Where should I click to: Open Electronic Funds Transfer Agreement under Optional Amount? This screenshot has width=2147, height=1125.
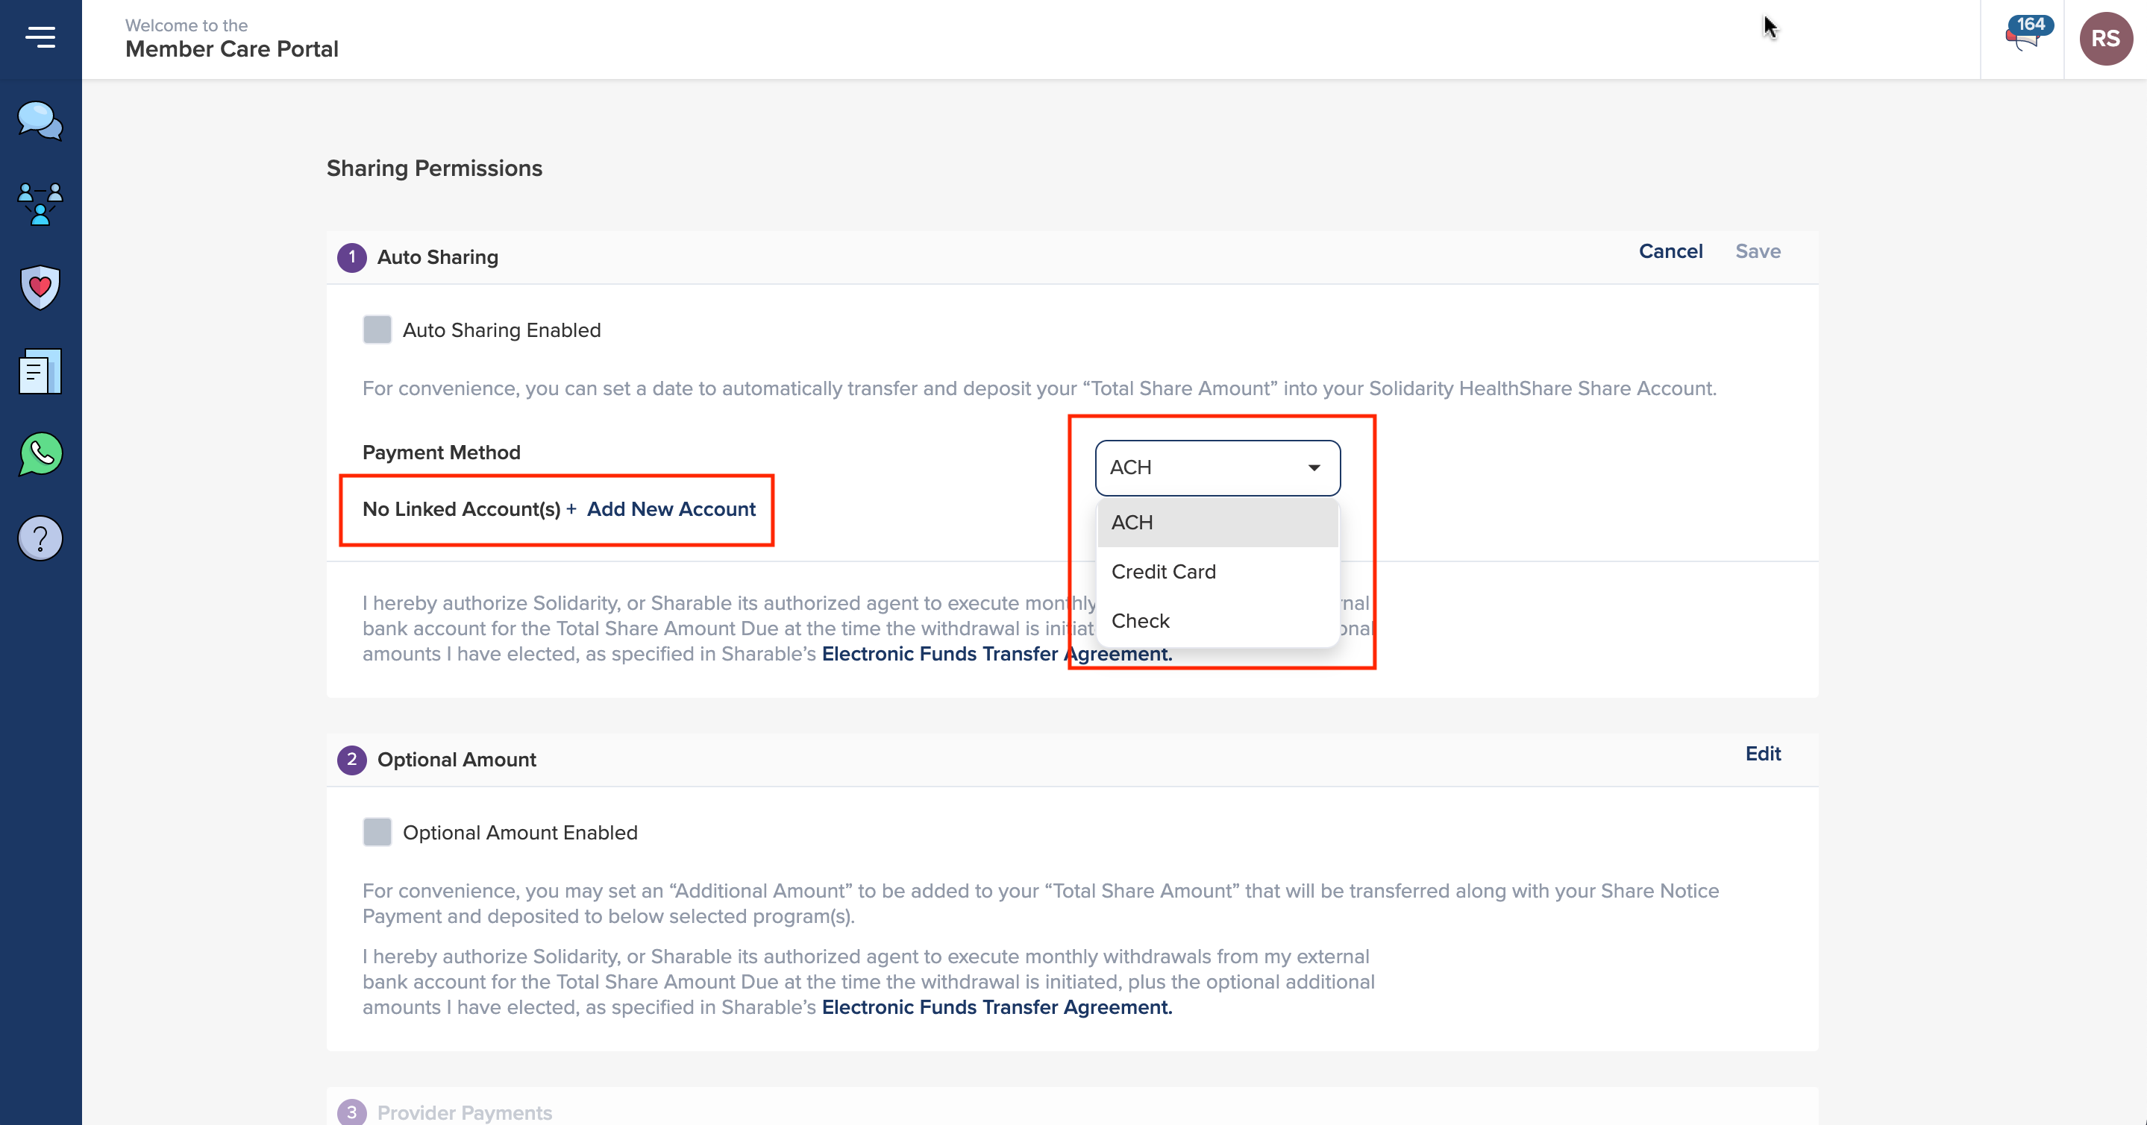(x=997, y=1008)
